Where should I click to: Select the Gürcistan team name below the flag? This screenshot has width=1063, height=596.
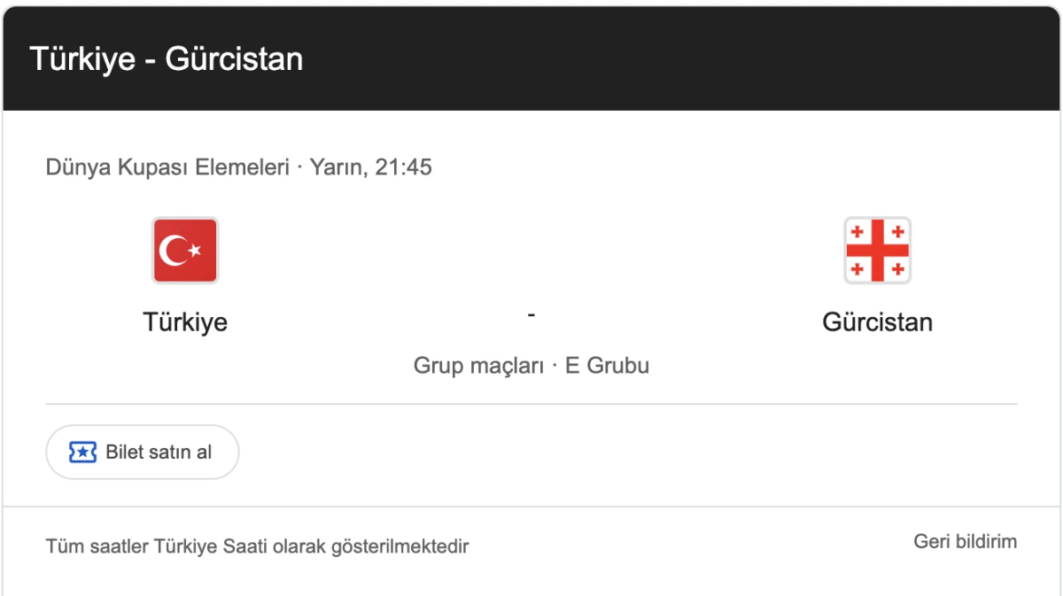tap(877, 321)
